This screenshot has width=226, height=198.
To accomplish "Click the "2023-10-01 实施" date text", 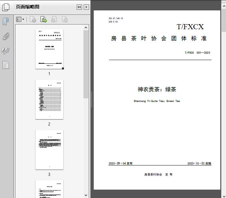I will coord(199,163).
